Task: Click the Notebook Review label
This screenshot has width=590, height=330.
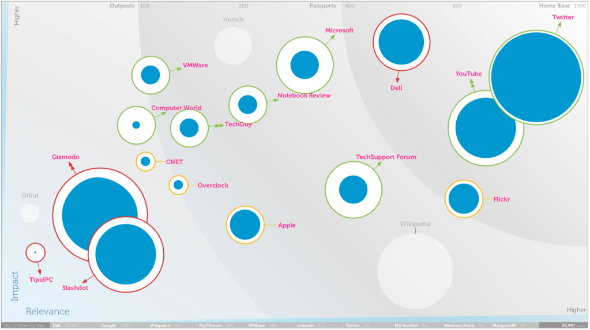Action: pyautogui.click(x=304, y=96)
